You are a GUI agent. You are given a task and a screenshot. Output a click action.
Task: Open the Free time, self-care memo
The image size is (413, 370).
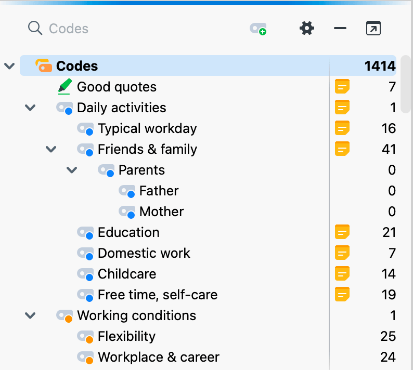342,294
